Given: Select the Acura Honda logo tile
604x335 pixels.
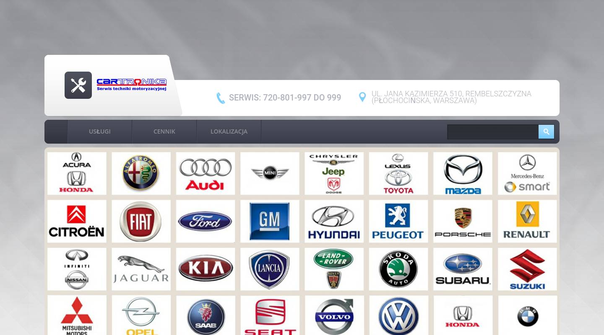Looking at the screenshot, I should tap(77, 173).
